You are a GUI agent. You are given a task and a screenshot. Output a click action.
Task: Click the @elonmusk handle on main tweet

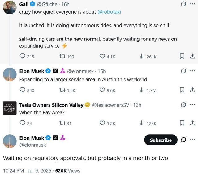(32, 145)
